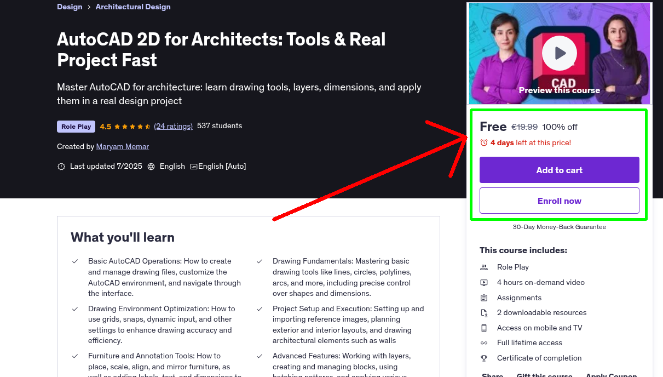Image resolution: width=663 pixels, height=377 pixels.
Task: Click the Free price label
Action: click(493, 127)
